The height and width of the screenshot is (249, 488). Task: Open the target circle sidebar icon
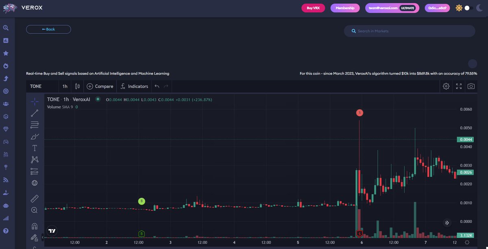tap(6, 91)
